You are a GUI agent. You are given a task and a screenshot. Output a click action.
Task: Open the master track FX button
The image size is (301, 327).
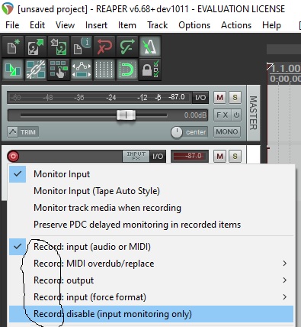pyautogui.click(x=223, y=115)
